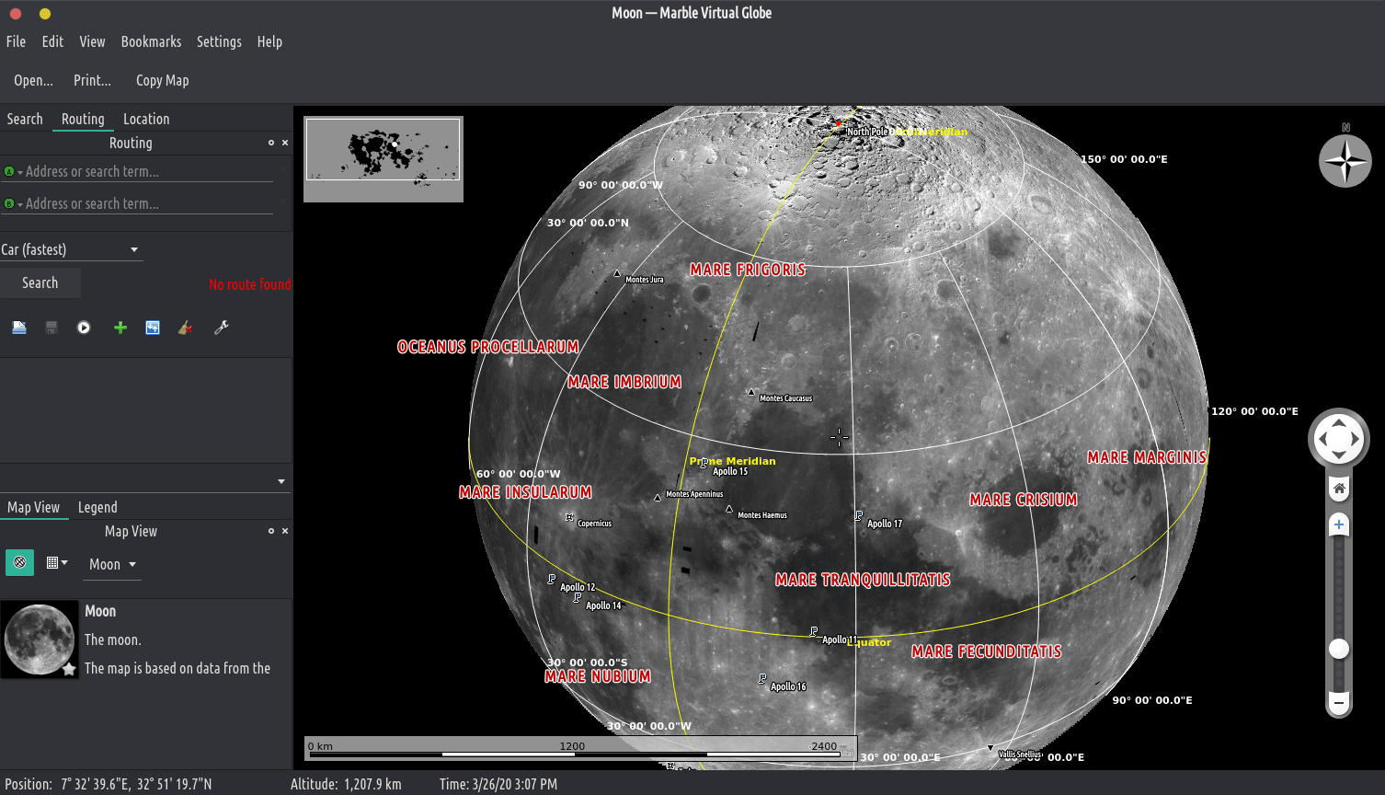The height and width of the screenshot is (795, 1385).
Task: Click the open route file icon
Action: (x=19, y=328)
